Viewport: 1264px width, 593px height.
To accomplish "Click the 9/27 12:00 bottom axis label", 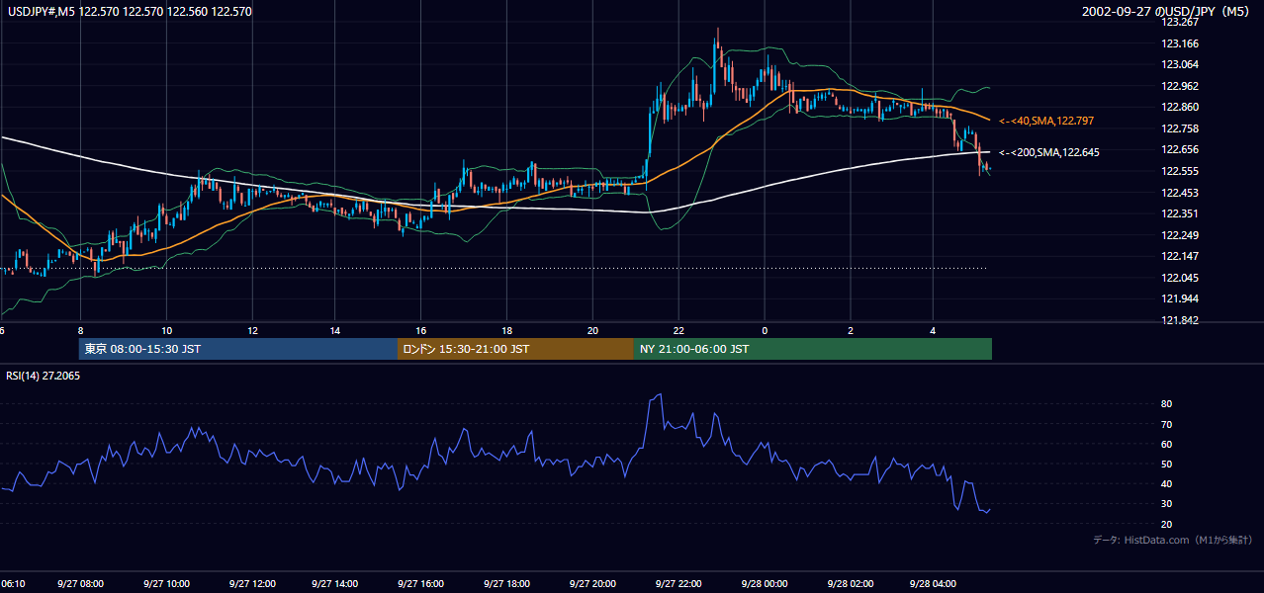I will pos(252,584).
